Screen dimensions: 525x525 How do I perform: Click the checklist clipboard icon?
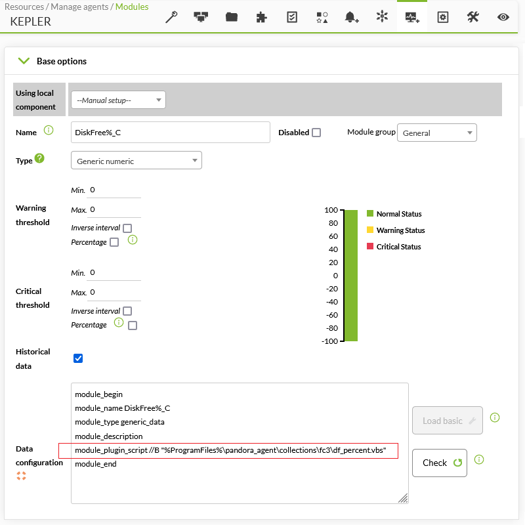point(292,17)
